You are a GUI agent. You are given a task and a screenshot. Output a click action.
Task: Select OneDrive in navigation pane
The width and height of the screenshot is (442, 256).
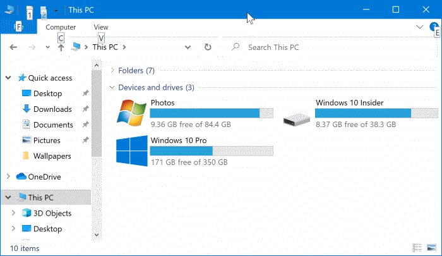(44, 177)
